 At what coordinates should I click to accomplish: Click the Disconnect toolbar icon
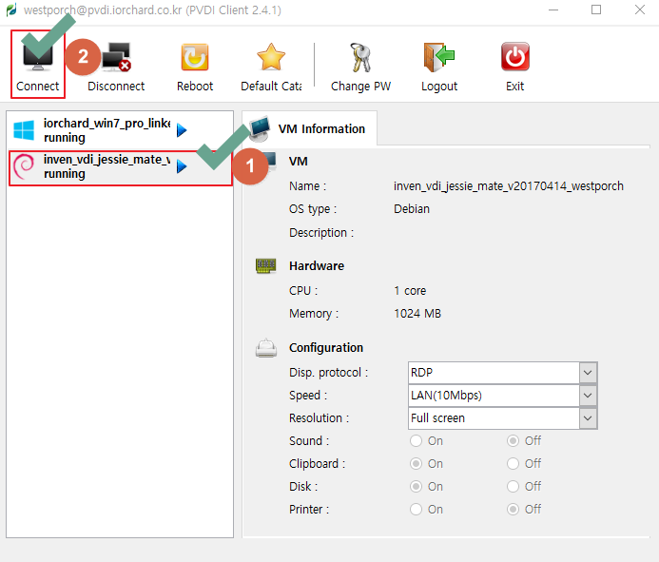click(x=116, y=56)
